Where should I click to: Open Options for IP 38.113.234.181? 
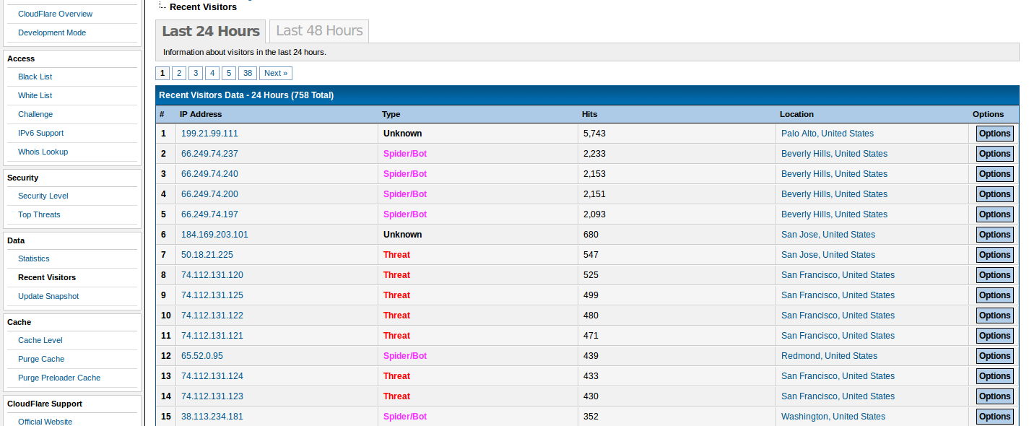[994, 417]
